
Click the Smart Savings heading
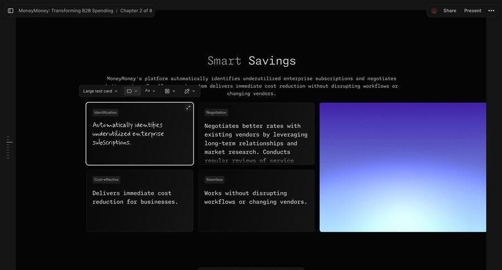[x=252, y=61]
